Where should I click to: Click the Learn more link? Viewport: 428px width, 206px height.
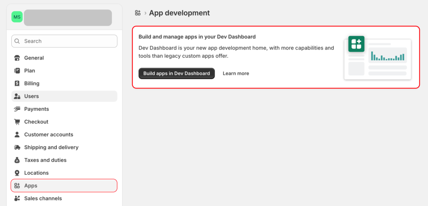[236, 73]
